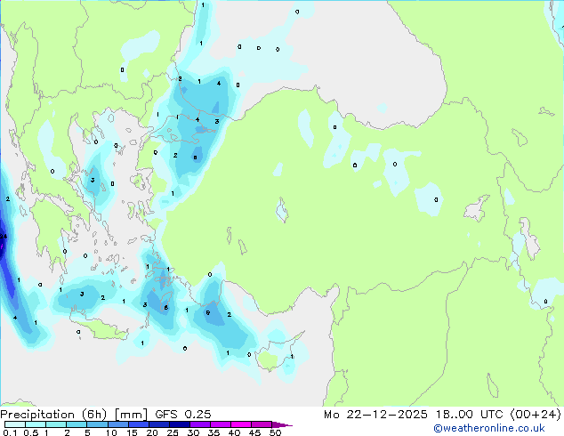Viewport: 564px width, 436px height.
Task: Click the legend value label "35"
Action: (214, 432)
